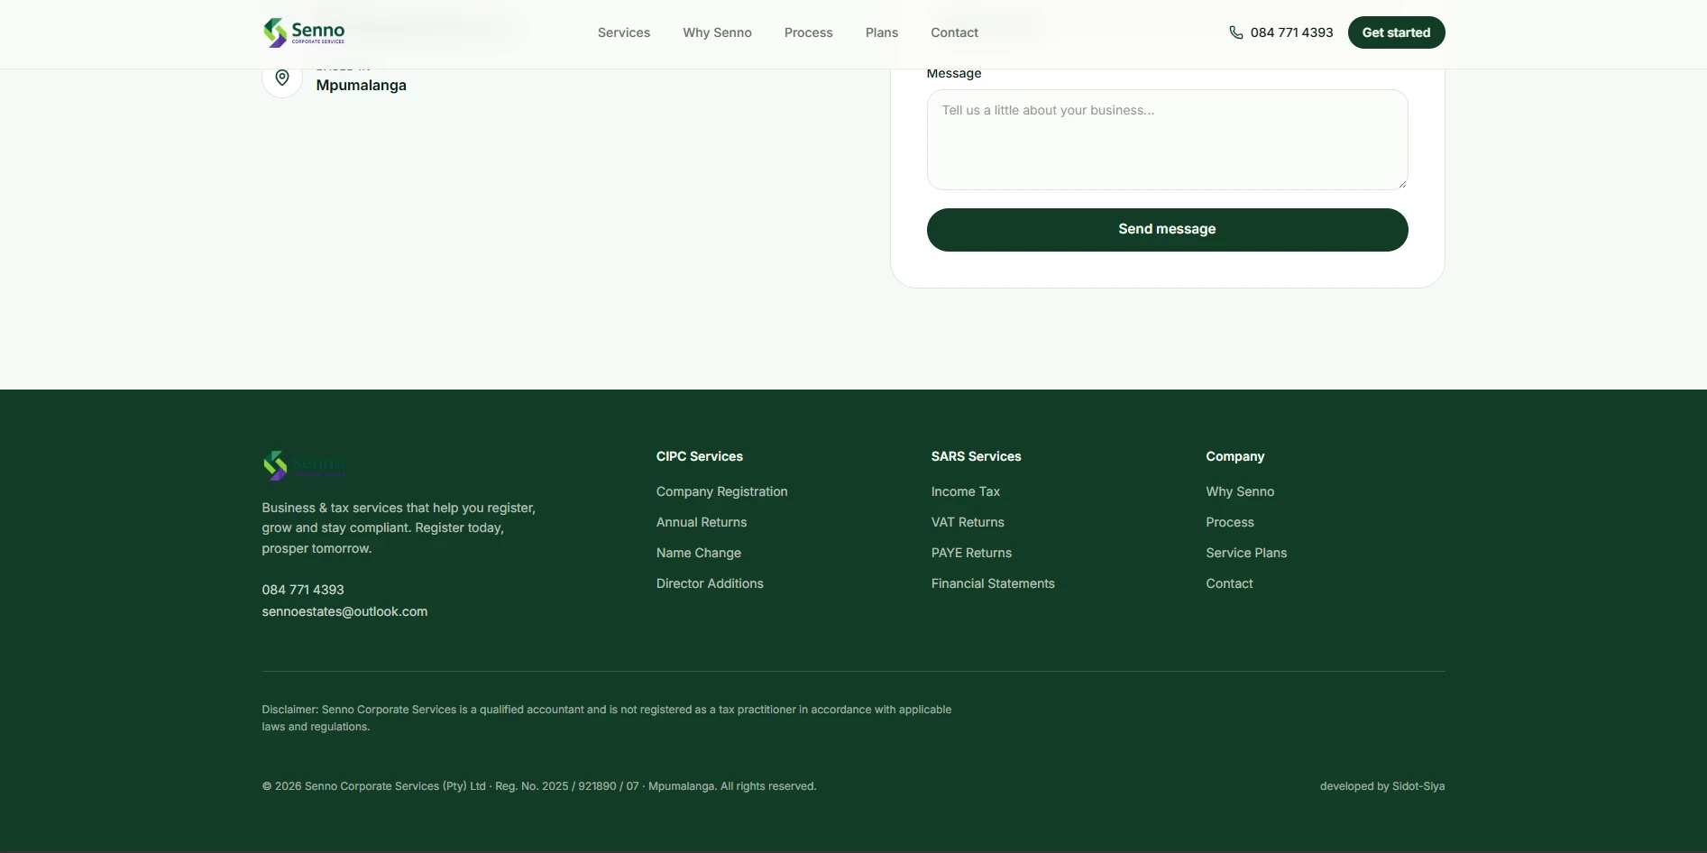Email sennoestates@outlook.com from footer

(x=344, y=611)
